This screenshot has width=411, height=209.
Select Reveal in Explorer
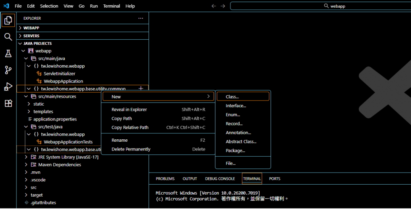coord(158,109)
